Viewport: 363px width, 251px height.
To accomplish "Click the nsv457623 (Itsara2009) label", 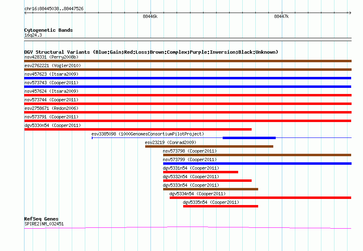I will pos(51,74).
